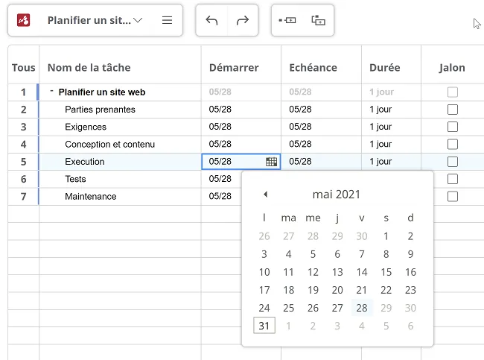Image resolution: width=484 pixels, height=360 pixels.
Task: Click the Tous select-all header cell
Action: pyautogui.click(x=24, y=67)
